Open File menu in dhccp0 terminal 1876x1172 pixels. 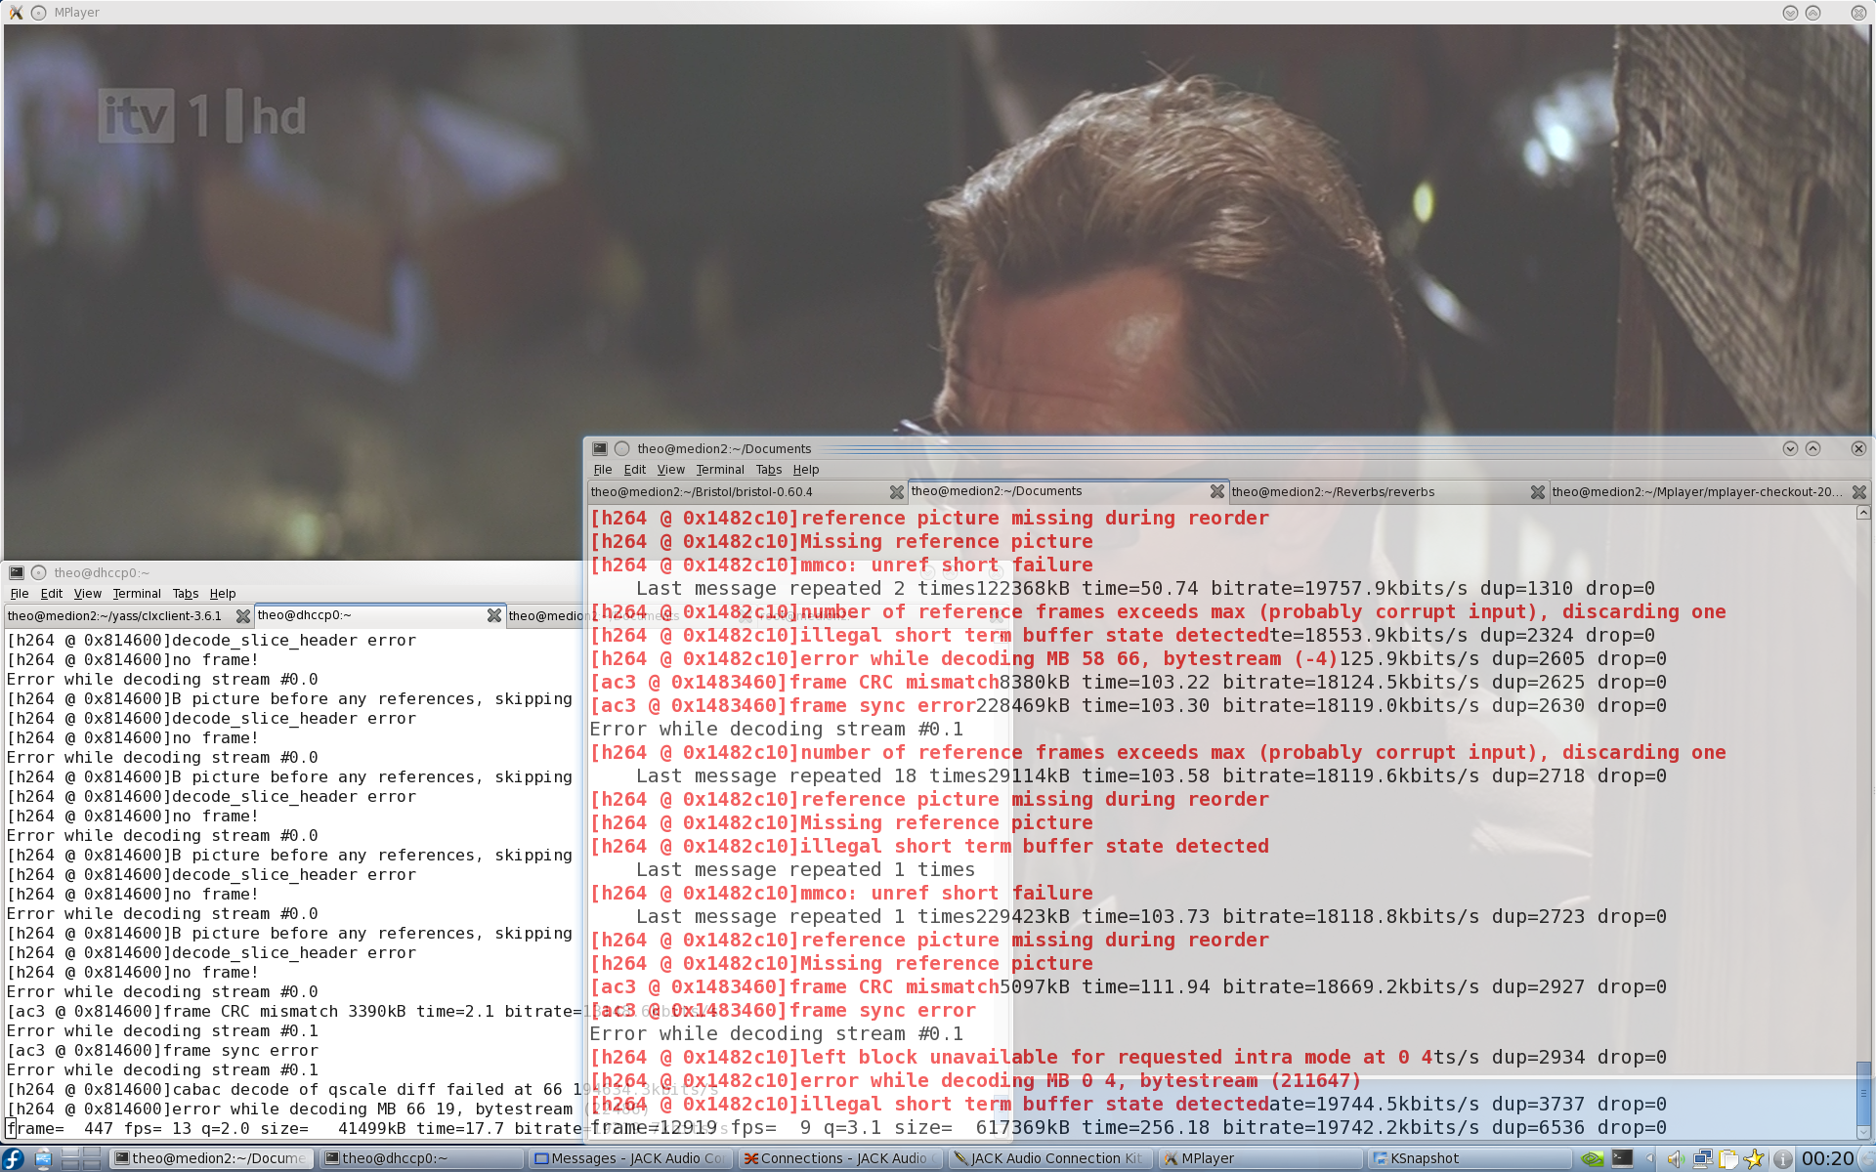[x=20, y=594]
